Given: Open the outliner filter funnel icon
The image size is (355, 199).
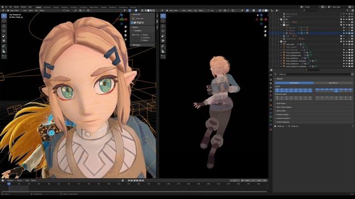Looking at the screenshot, I should coord(348,11).
